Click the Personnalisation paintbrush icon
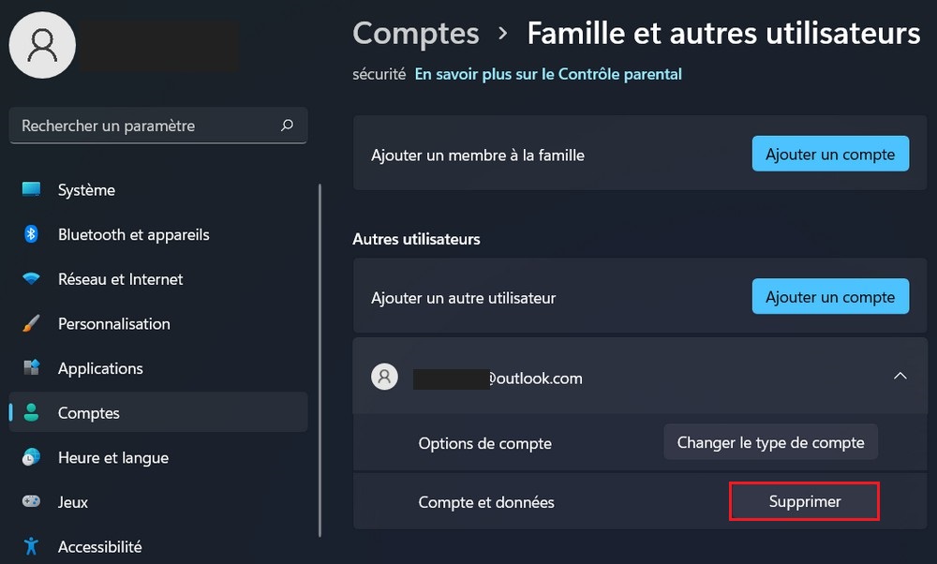 31,324
